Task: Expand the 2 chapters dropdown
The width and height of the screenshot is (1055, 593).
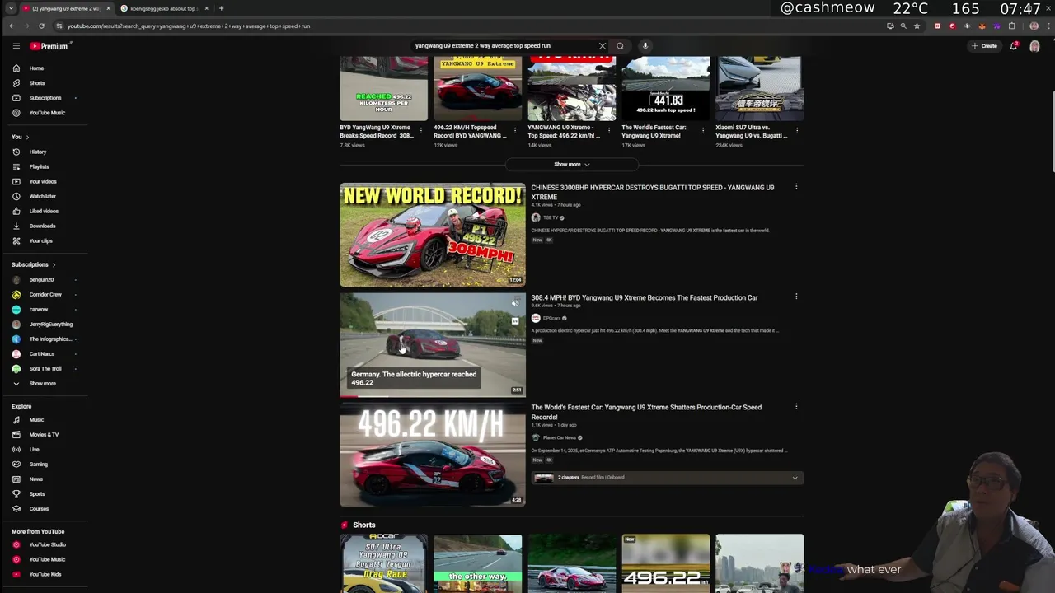Action: pos(795,478)
